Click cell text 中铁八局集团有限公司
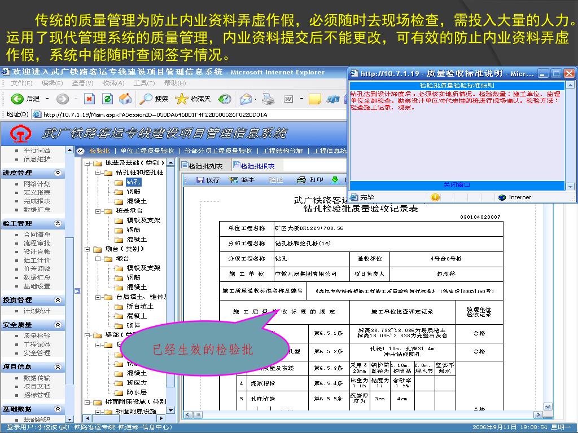This screenshot has height=433, width=578. (305, 274)
